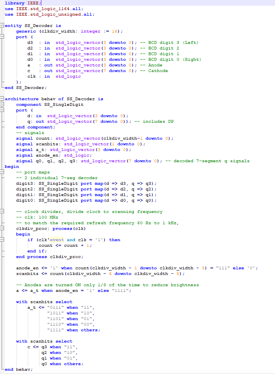Screen dimensions: 275x374
Task: Click the 'signal anode_en:' declaration line
Action: (x=54, y=155)
